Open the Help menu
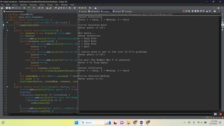 (x=72, y=5)
